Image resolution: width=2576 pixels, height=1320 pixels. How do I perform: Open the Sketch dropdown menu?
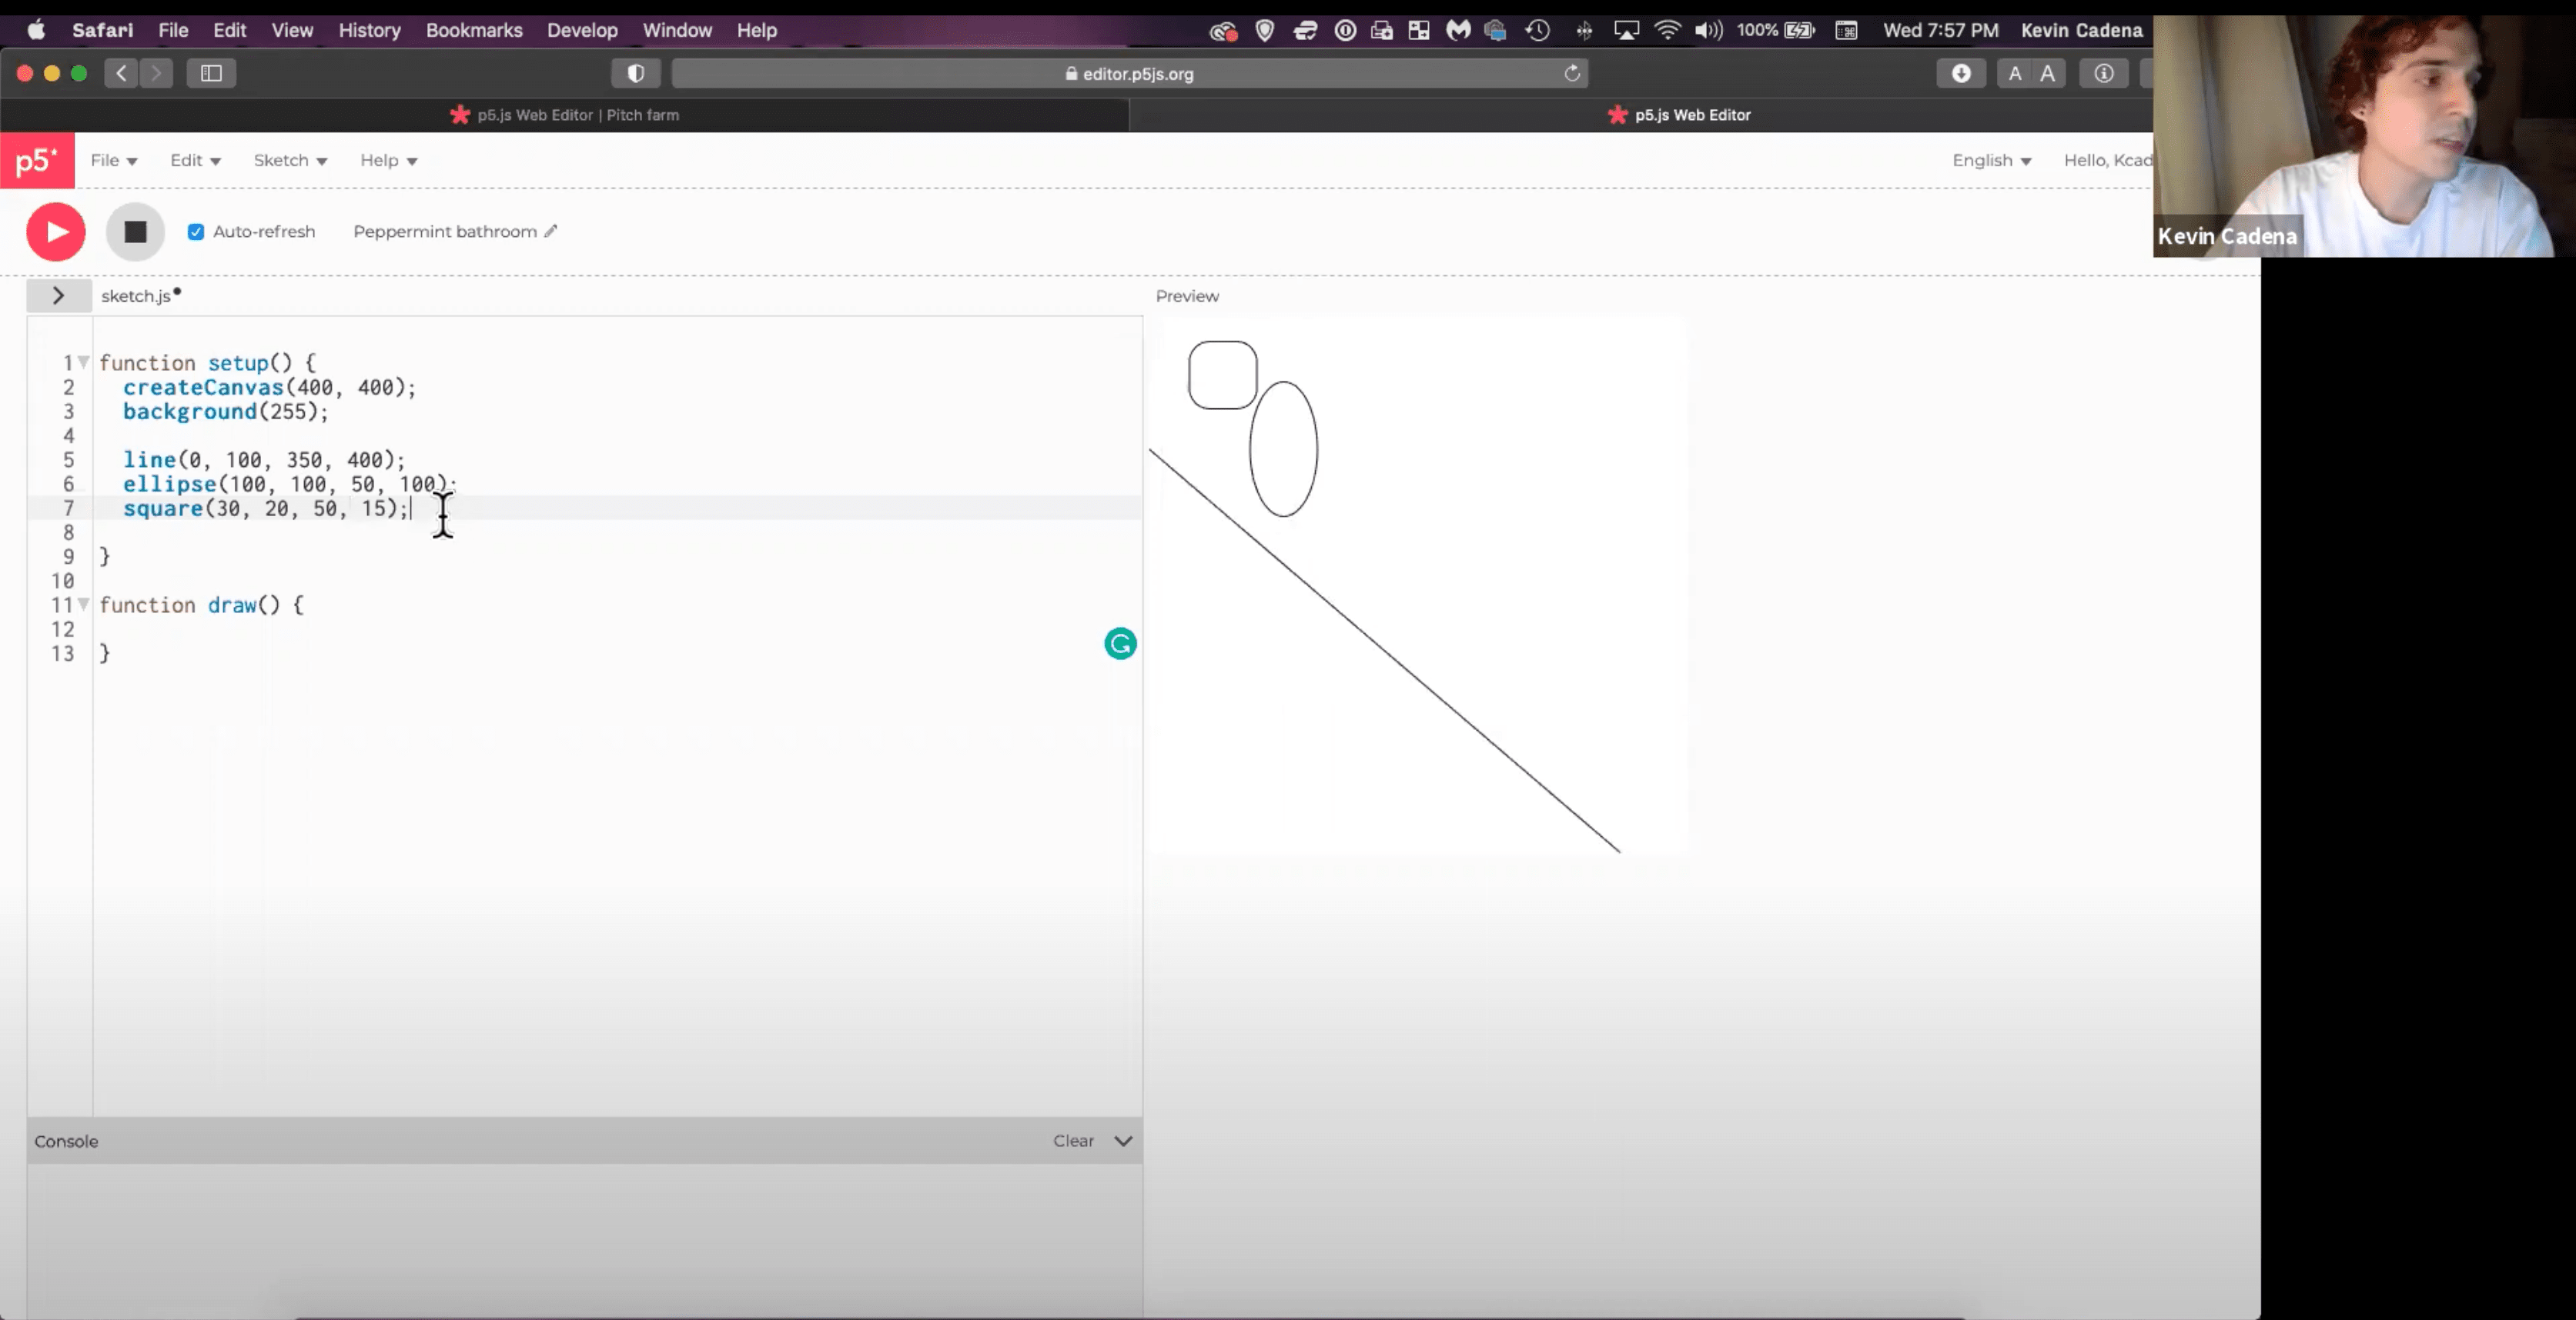[290, 160]
